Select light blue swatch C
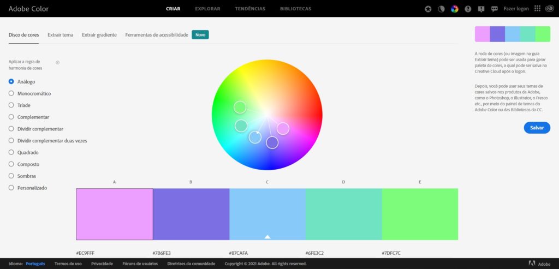This screenshot has width=559, height=269. [267, 214]
